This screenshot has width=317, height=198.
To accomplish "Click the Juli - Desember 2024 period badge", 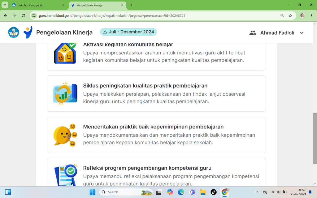I will point(128,32).
